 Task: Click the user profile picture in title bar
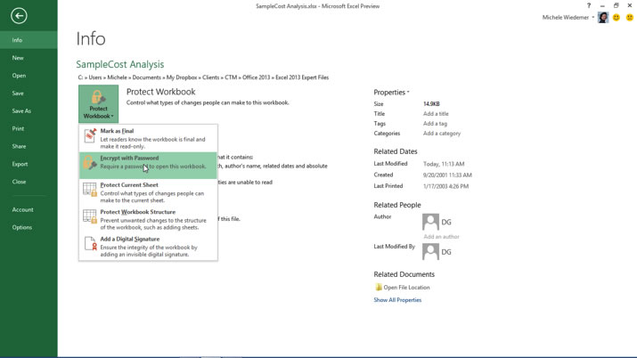click(x=603, y=18)
